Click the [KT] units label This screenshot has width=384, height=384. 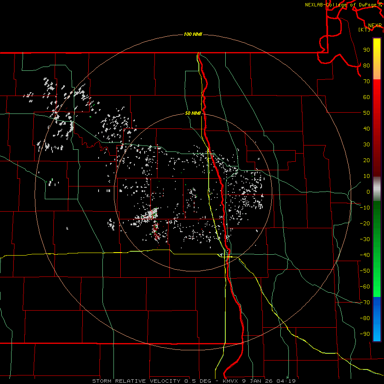coord(364,29)
